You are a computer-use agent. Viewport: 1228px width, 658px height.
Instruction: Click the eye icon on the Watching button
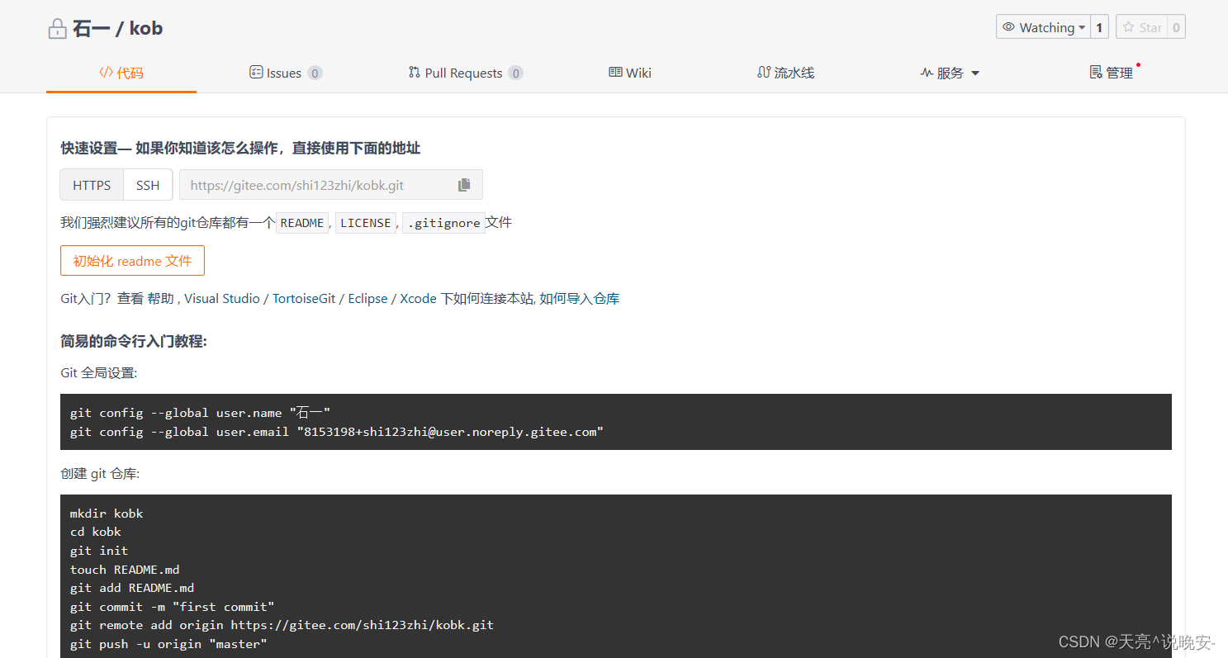[1008, 27]
